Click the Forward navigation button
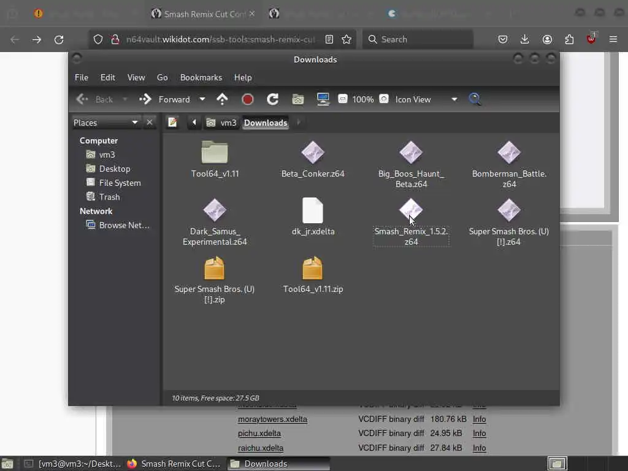628x471 pixels. click(164, 99)
